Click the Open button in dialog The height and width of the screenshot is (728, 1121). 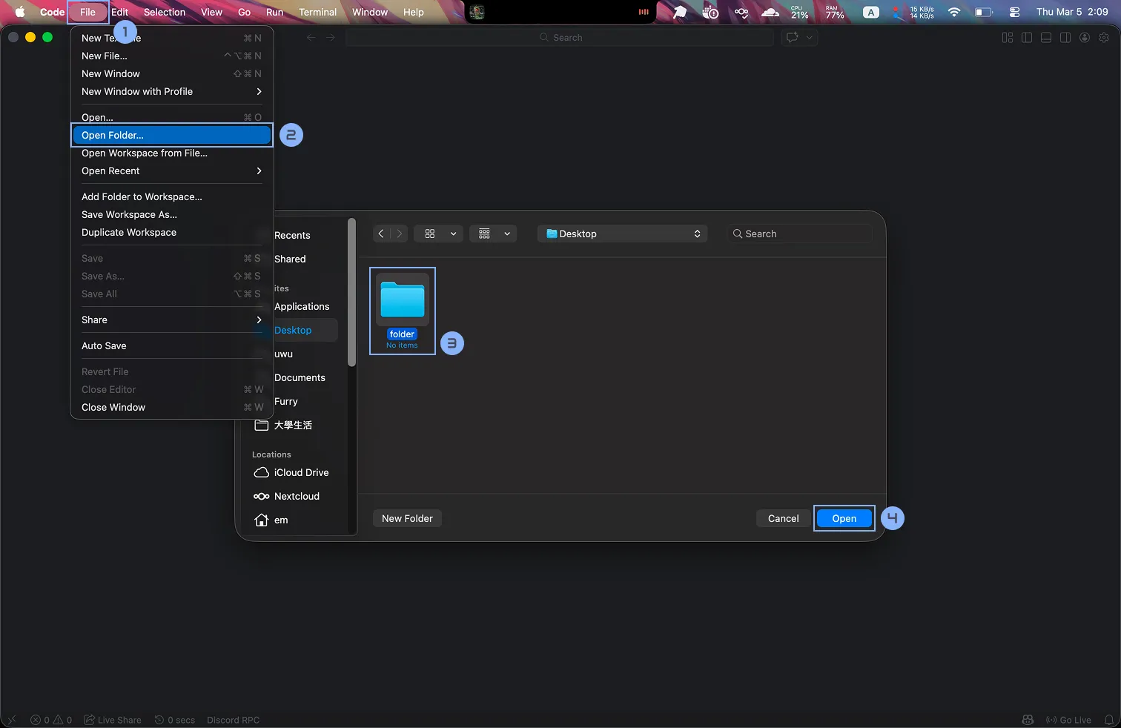844,518
